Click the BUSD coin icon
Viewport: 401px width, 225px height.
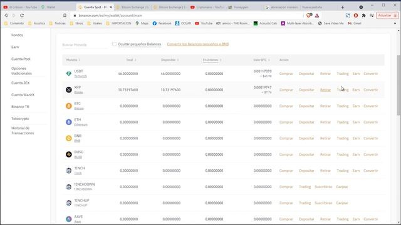(68, 154)
